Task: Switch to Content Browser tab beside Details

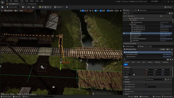Action: pos(129,47)
